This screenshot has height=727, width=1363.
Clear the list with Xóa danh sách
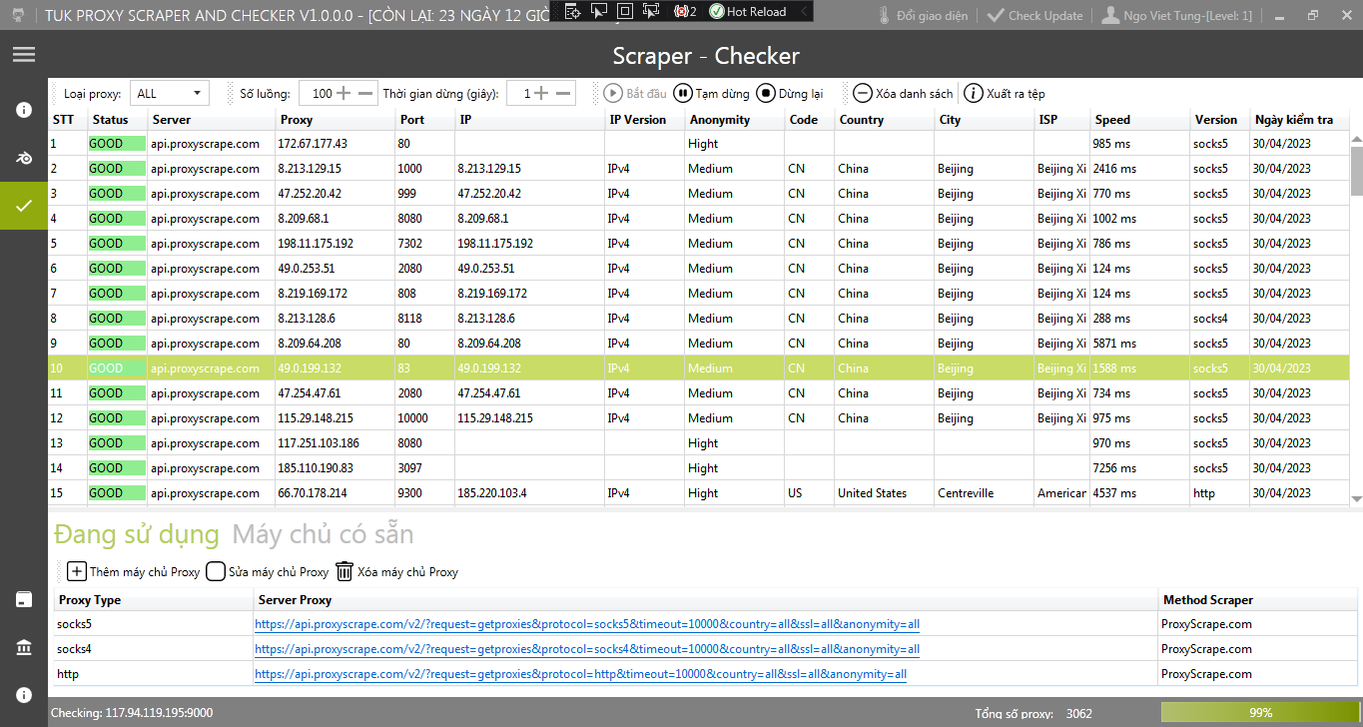coord(903,94)
